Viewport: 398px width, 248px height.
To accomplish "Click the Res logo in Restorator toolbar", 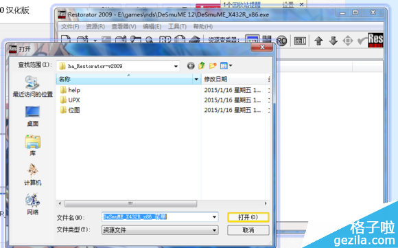I will tap(375, 40).
